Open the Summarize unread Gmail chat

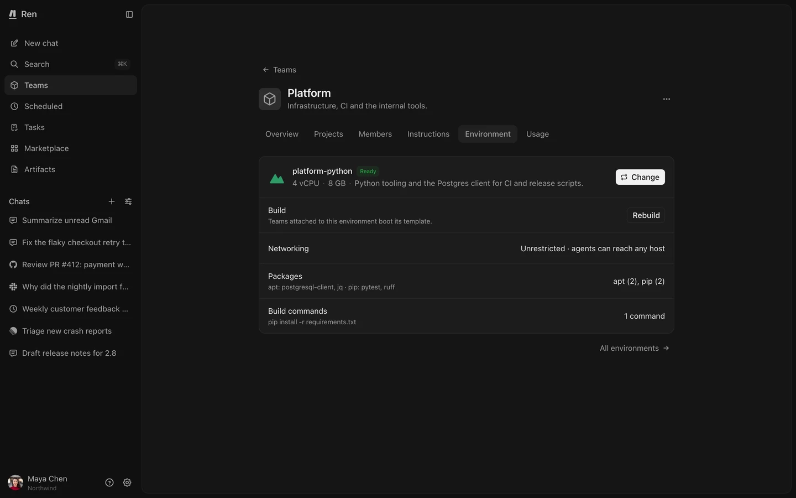71,220
